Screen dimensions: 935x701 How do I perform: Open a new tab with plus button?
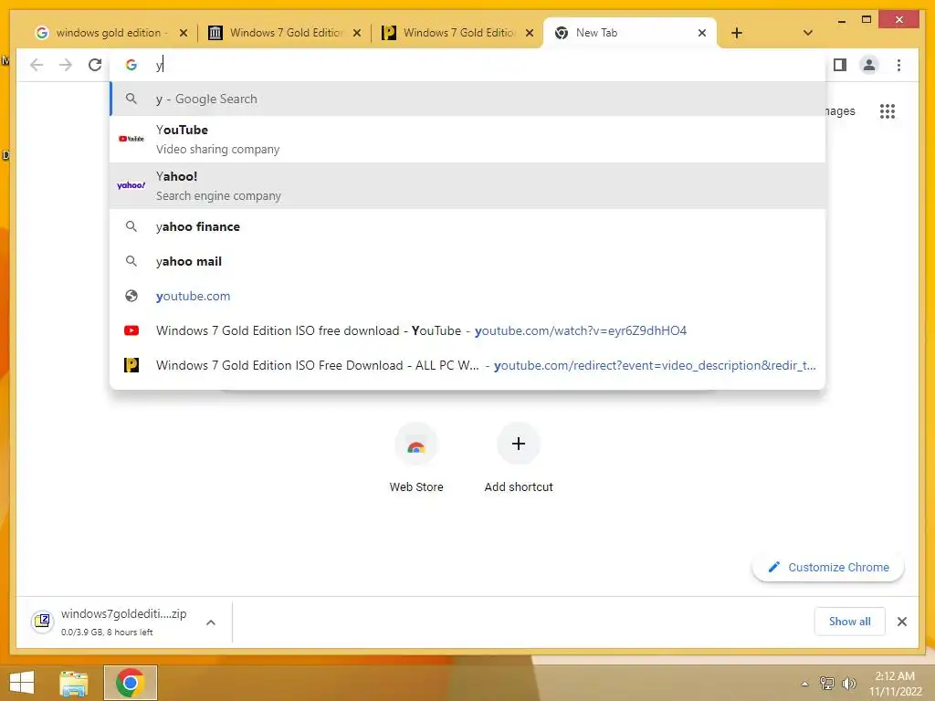point(737,33)
